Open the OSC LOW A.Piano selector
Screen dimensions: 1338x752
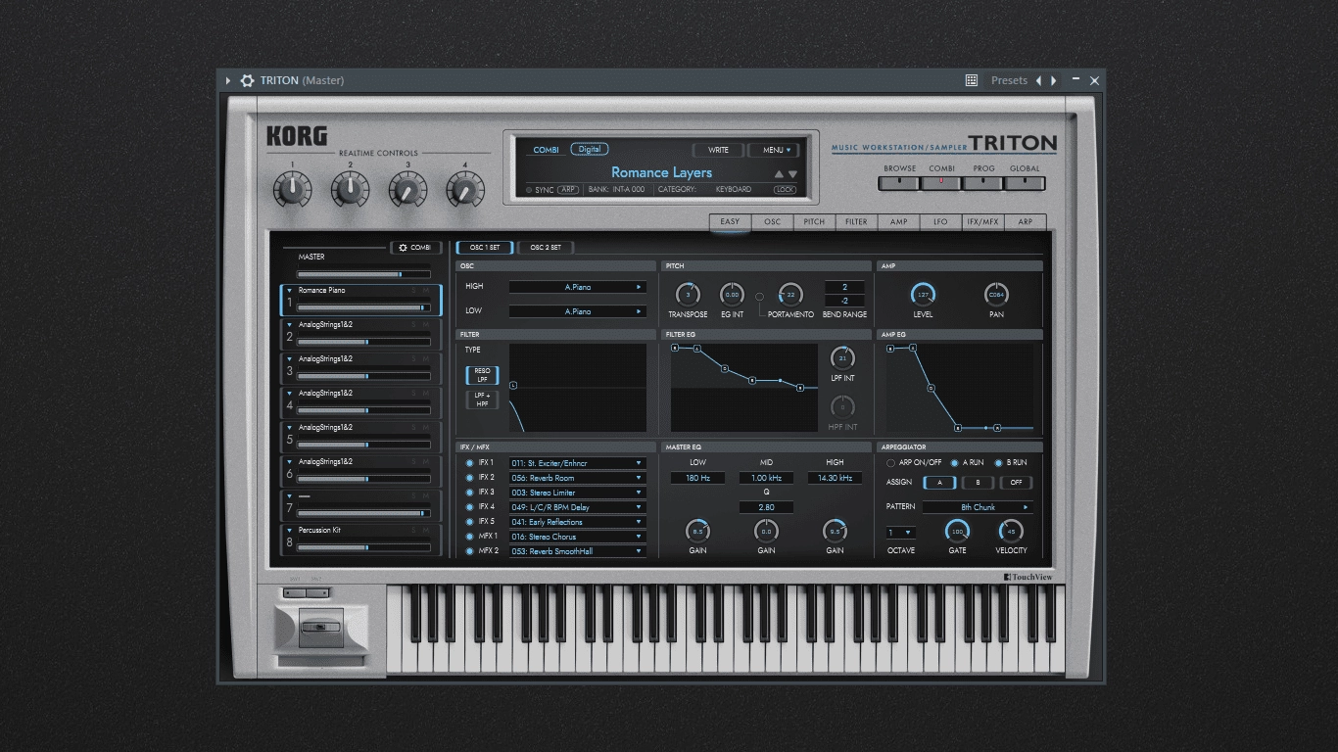tap(577, 311)
